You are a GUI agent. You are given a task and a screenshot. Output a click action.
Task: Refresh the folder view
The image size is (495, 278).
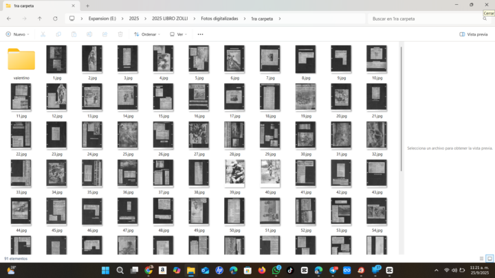(x=55, y=19)
